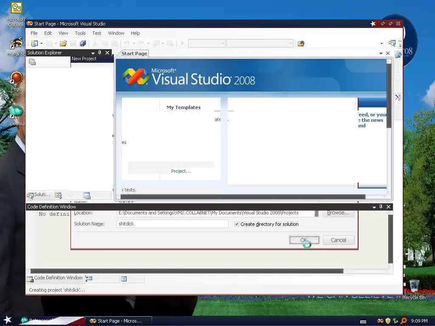Click the Creating project status bar text
The image size is (435, 326).
coord(57,289)
